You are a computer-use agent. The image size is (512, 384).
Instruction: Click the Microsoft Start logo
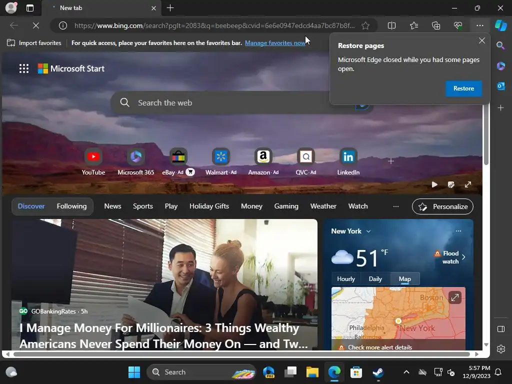point(71,68)
